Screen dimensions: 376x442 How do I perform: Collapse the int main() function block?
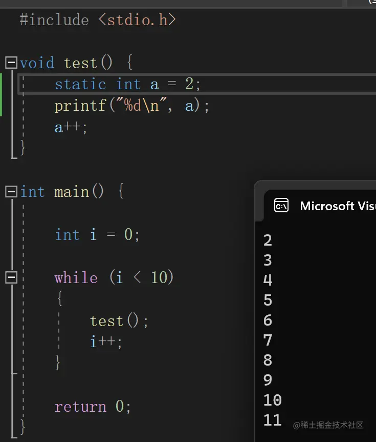click(11, 191)
